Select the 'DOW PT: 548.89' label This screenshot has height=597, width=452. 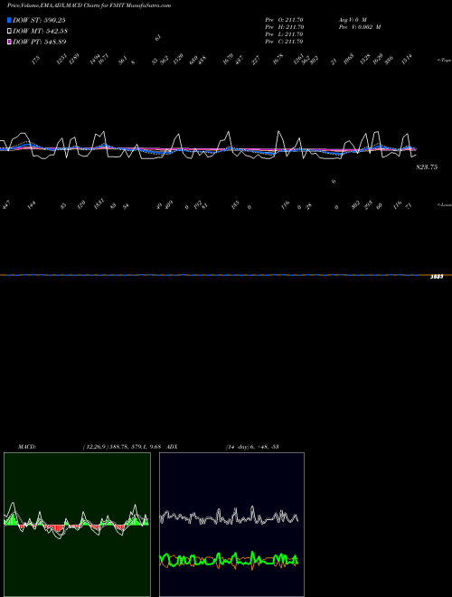(40, 42)
